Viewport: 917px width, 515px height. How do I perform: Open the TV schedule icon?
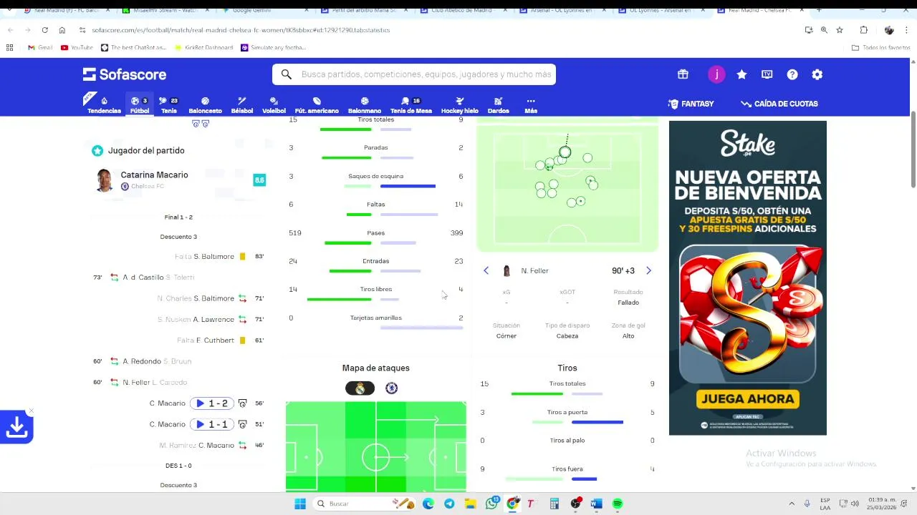[767, 74]
